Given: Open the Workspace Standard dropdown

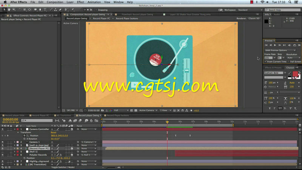Looking at the screenshot, I should (250, 10).
